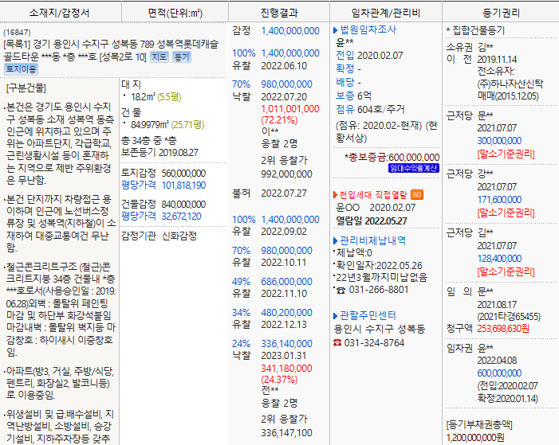This screenshot has width=559, height=445.
Task: Click the 토지이용 land use button
Action: pos(21,69)
